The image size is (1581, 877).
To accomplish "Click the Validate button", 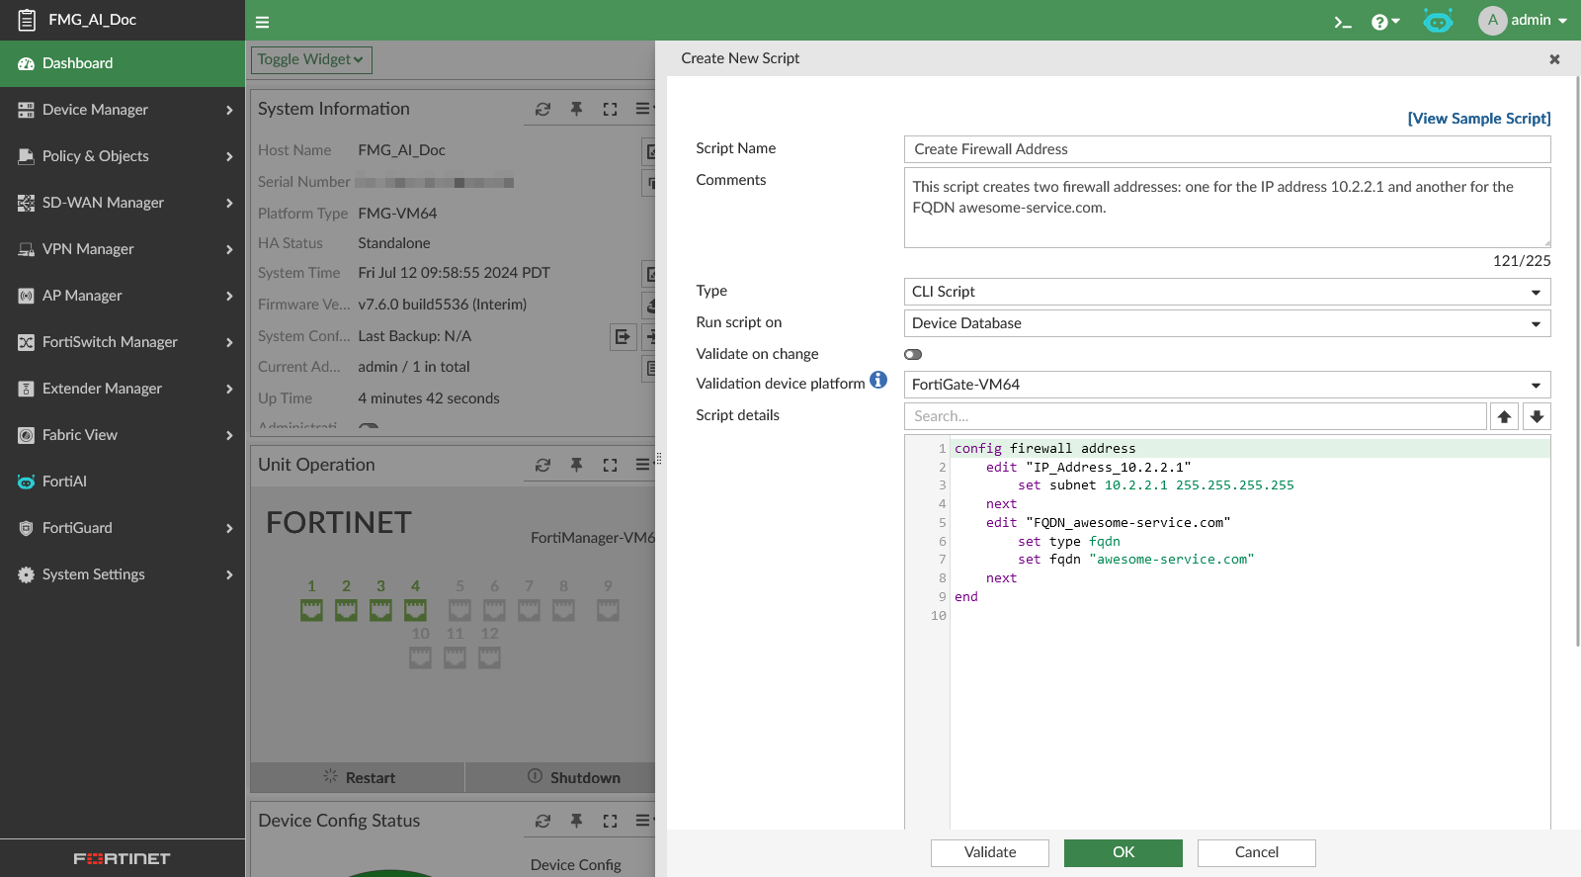I will [x=989, y=852].
